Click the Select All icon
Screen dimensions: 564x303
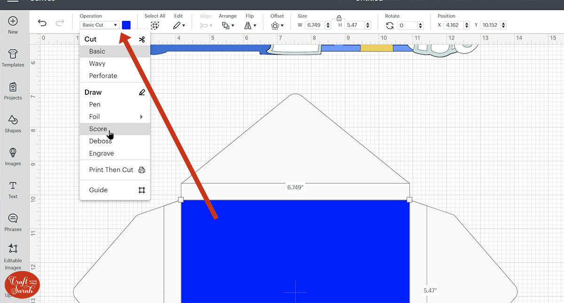155,25
